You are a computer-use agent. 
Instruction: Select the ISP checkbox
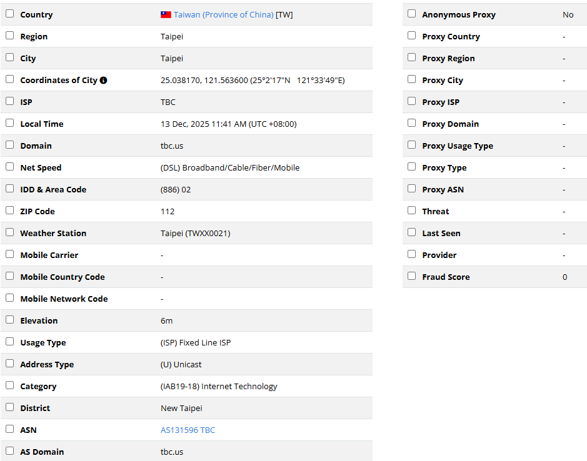(x=10, y=101)
